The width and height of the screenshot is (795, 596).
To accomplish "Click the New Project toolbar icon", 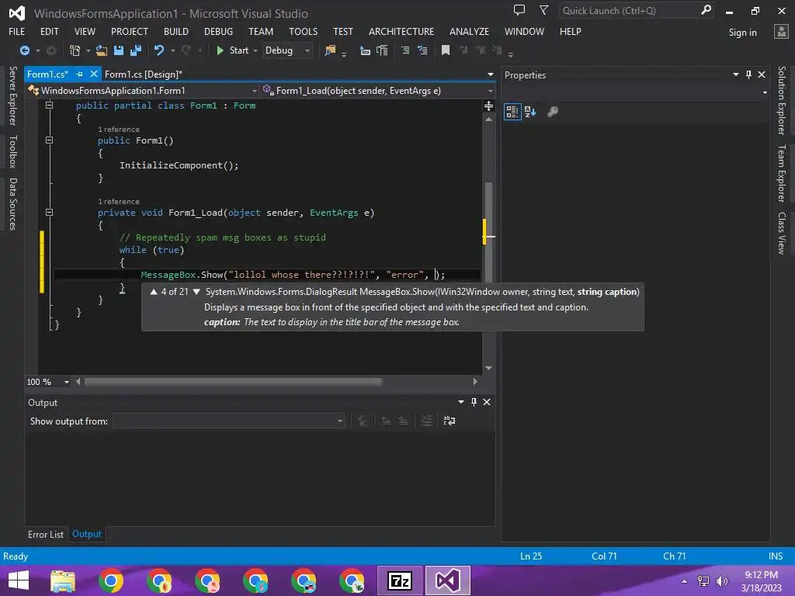I will click(75, 50).
